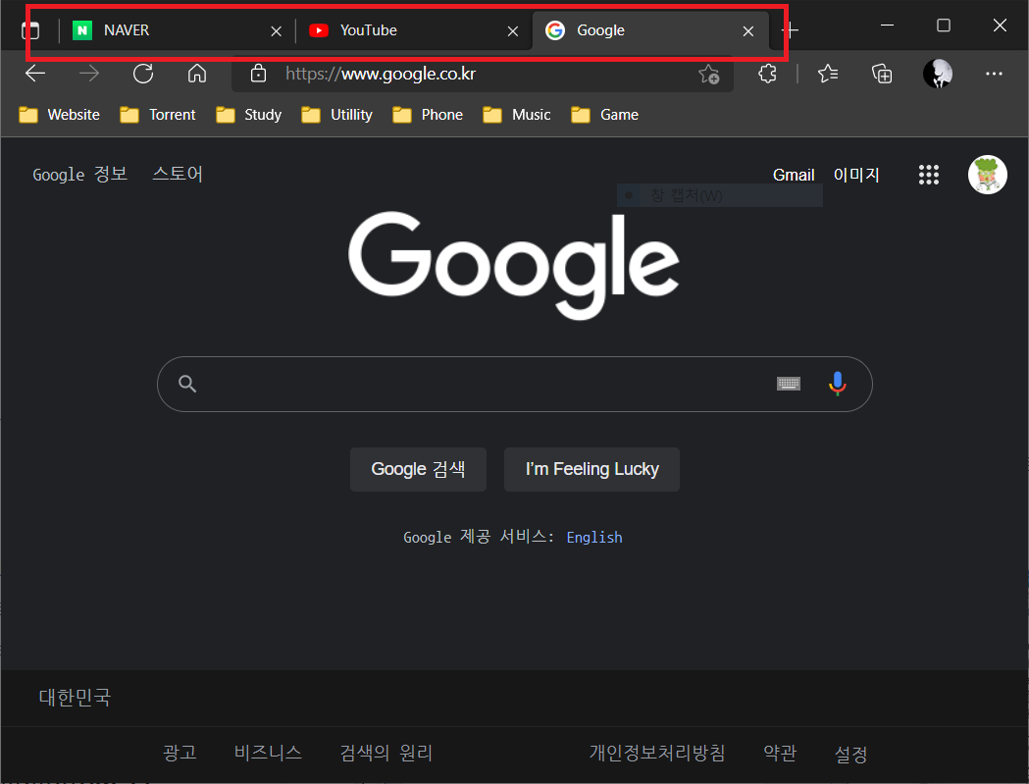Go back to previous page
1029x784 pixels.
pos(35,74)
